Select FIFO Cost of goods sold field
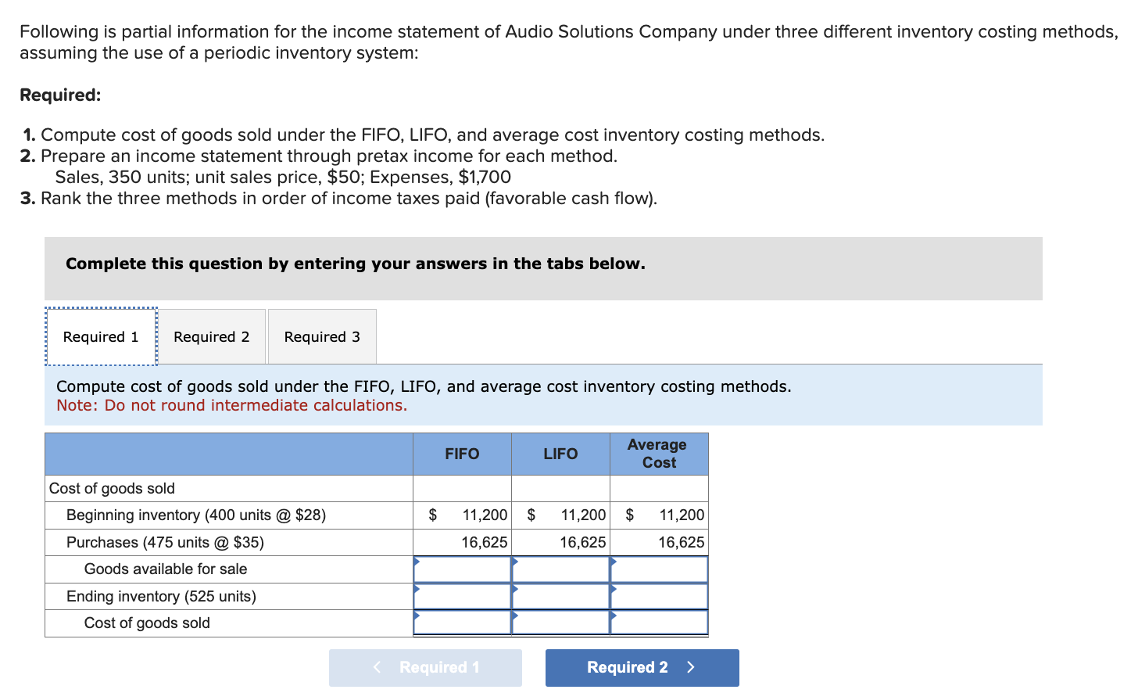This screenshot has width=1138, height=693. click(x=462, y=623)
